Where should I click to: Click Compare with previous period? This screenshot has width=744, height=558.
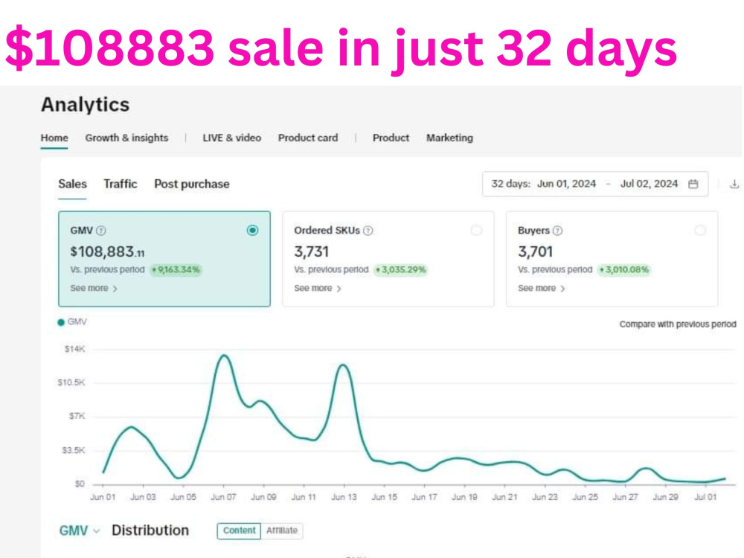[678, 324]
